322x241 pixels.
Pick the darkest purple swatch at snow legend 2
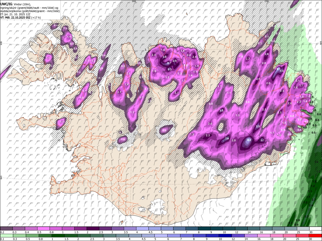tap(93, 229)
